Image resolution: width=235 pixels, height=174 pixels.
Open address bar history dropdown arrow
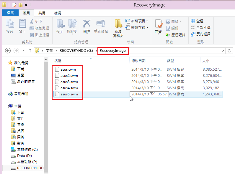(223, 51)
